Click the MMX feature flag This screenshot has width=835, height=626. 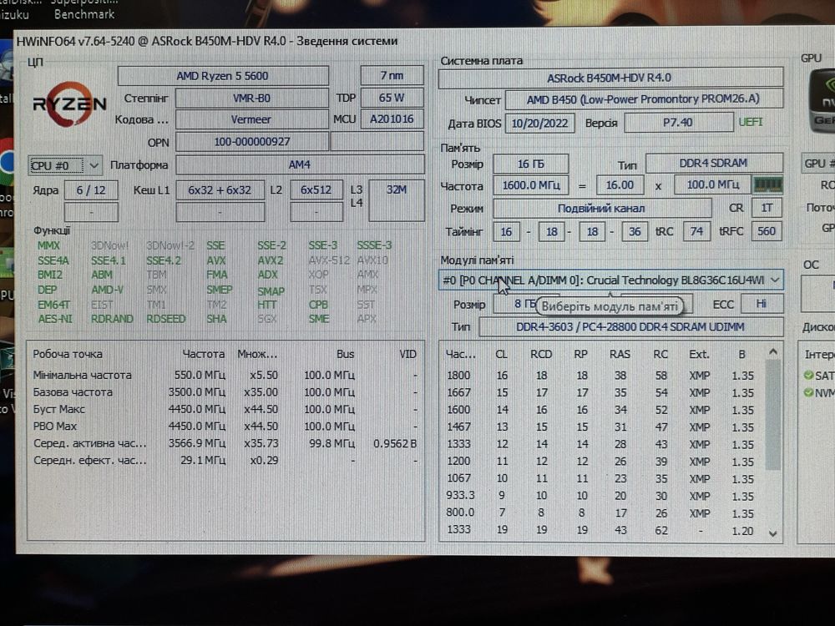pyautogui.click(x=48, y=246)
